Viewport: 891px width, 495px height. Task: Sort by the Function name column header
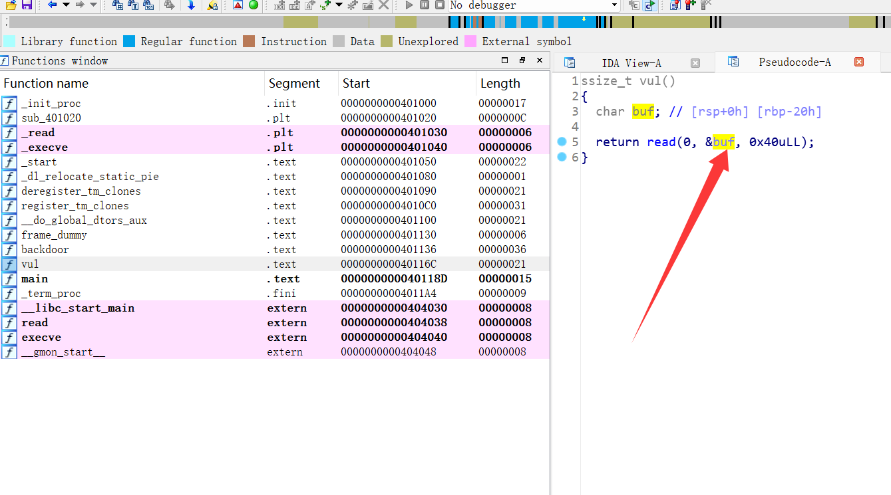(46, 83)
